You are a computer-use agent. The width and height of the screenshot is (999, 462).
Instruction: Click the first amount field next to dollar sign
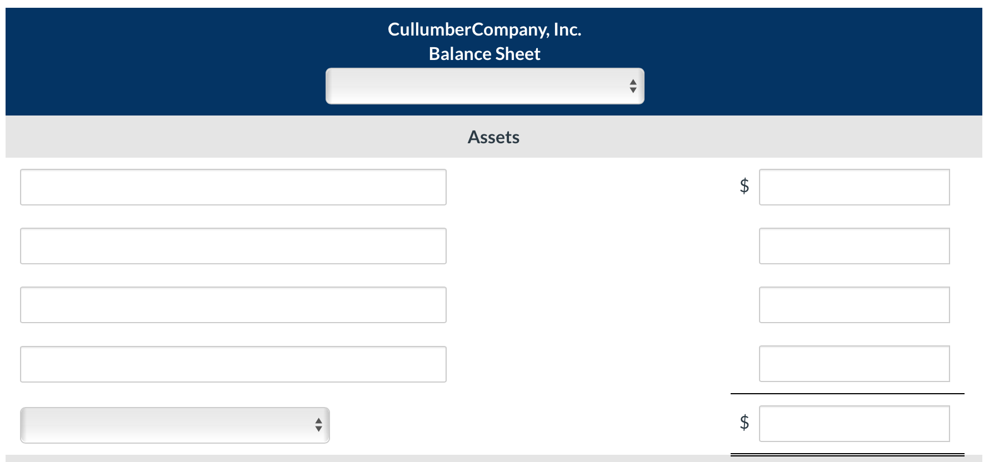(x=855, y=187)
